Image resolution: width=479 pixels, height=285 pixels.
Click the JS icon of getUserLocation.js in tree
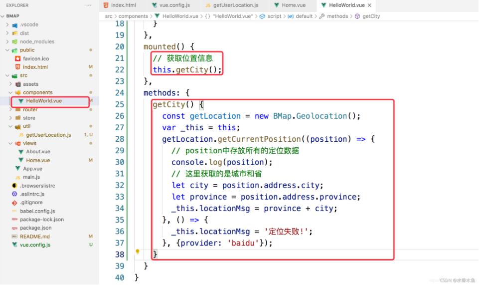(x=21, y=135)
